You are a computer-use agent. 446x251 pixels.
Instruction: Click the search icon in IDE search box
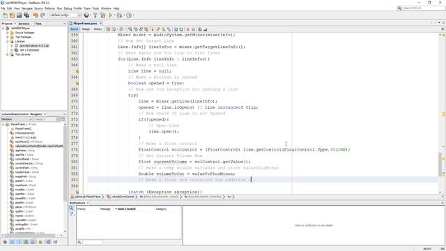click(400, 8)
